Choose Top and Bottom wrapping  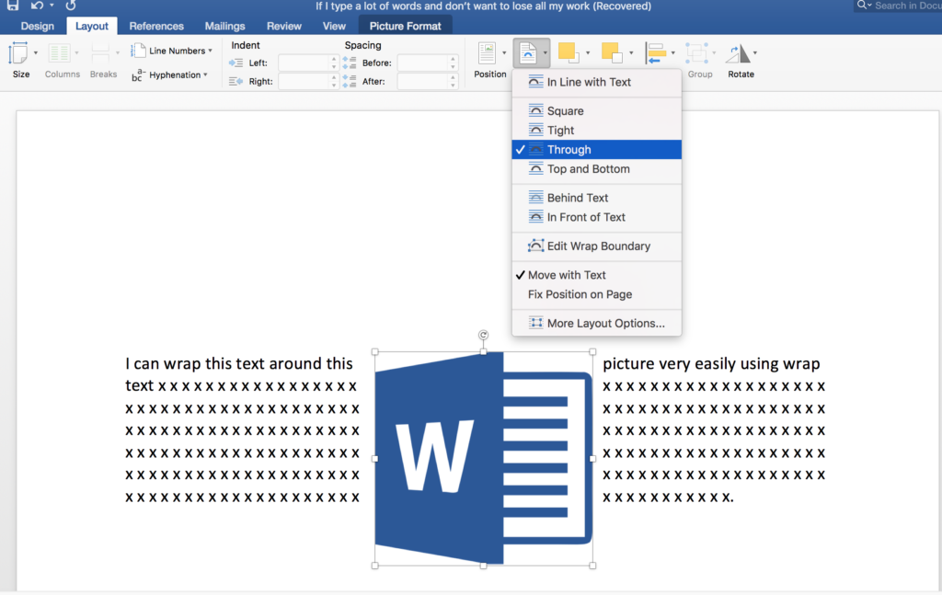point(596,168)
